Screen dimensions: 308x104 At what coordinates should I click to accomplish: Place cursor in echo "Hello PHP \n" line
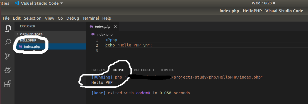tap(129, 45)
